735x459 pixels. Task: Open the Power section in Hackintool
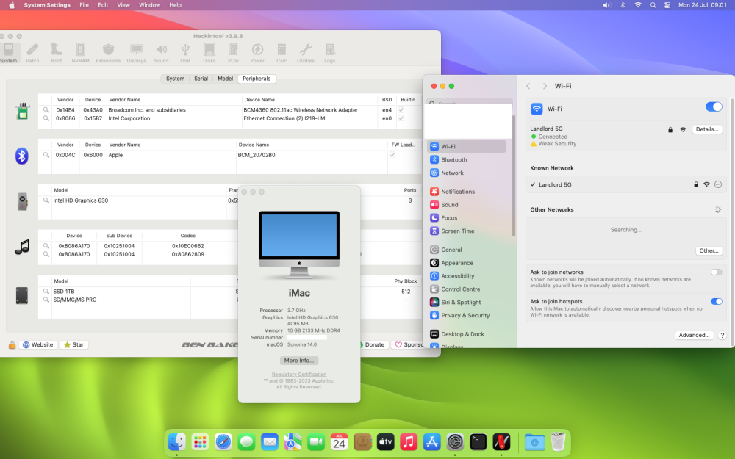tap(257, 53)
